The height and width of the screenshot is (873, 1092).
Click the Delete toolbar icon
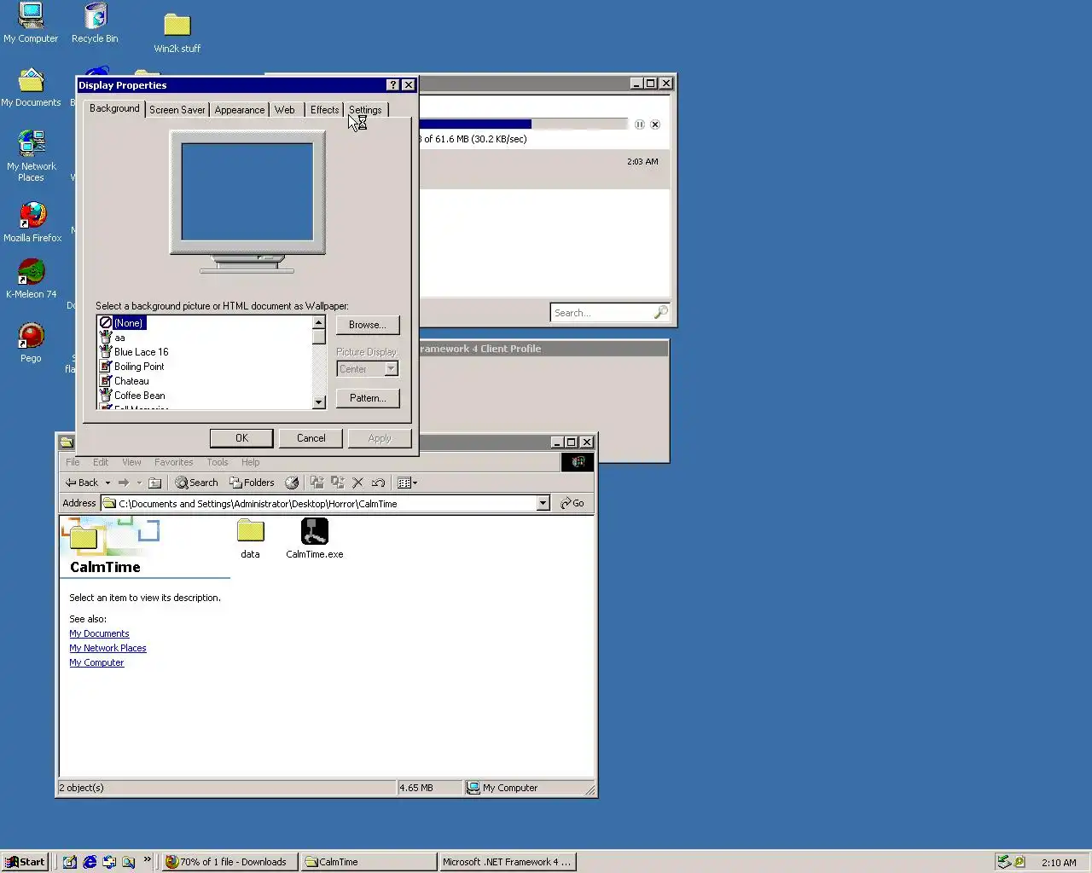pyautogui.click(x=357, y=483)
